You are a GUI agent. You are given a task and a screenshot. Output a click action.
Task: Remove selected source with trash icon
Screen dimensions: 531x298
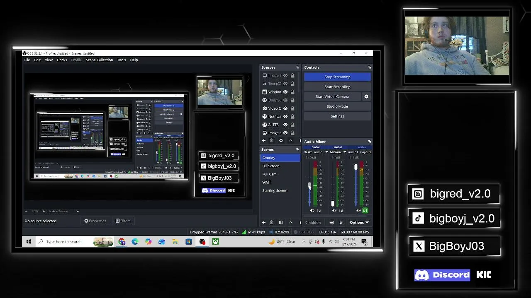pyautogui.click(x=271, y=141)
